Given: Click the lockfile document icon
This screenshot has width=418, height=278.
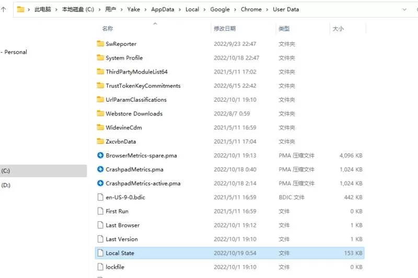Looking at the screenshot, I should coord(100,267).
